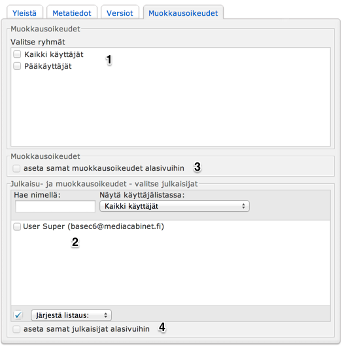The width and height of the screenshot is (344, 350).
Task: Click the arrows icon on Järjestä listaus
Action: click(105, 315)
